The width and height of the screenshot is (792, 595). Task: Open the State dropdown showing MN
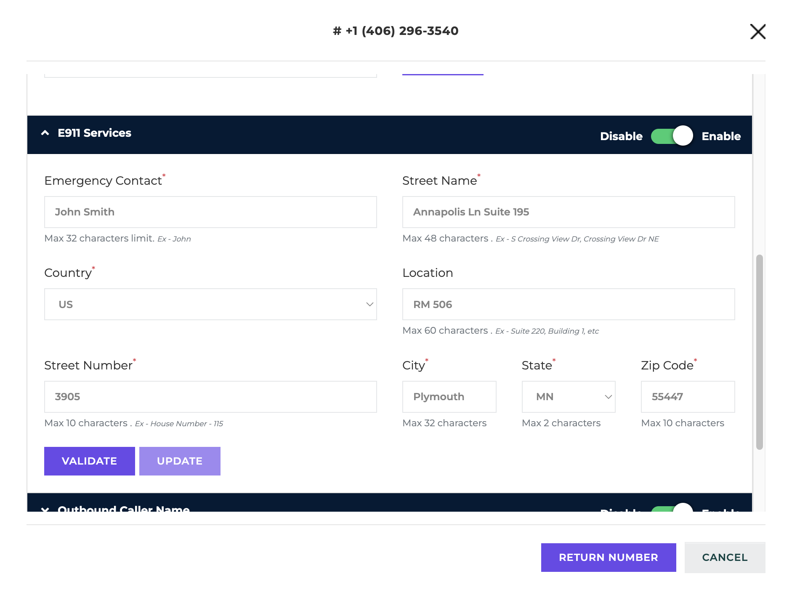click(569, 397)
